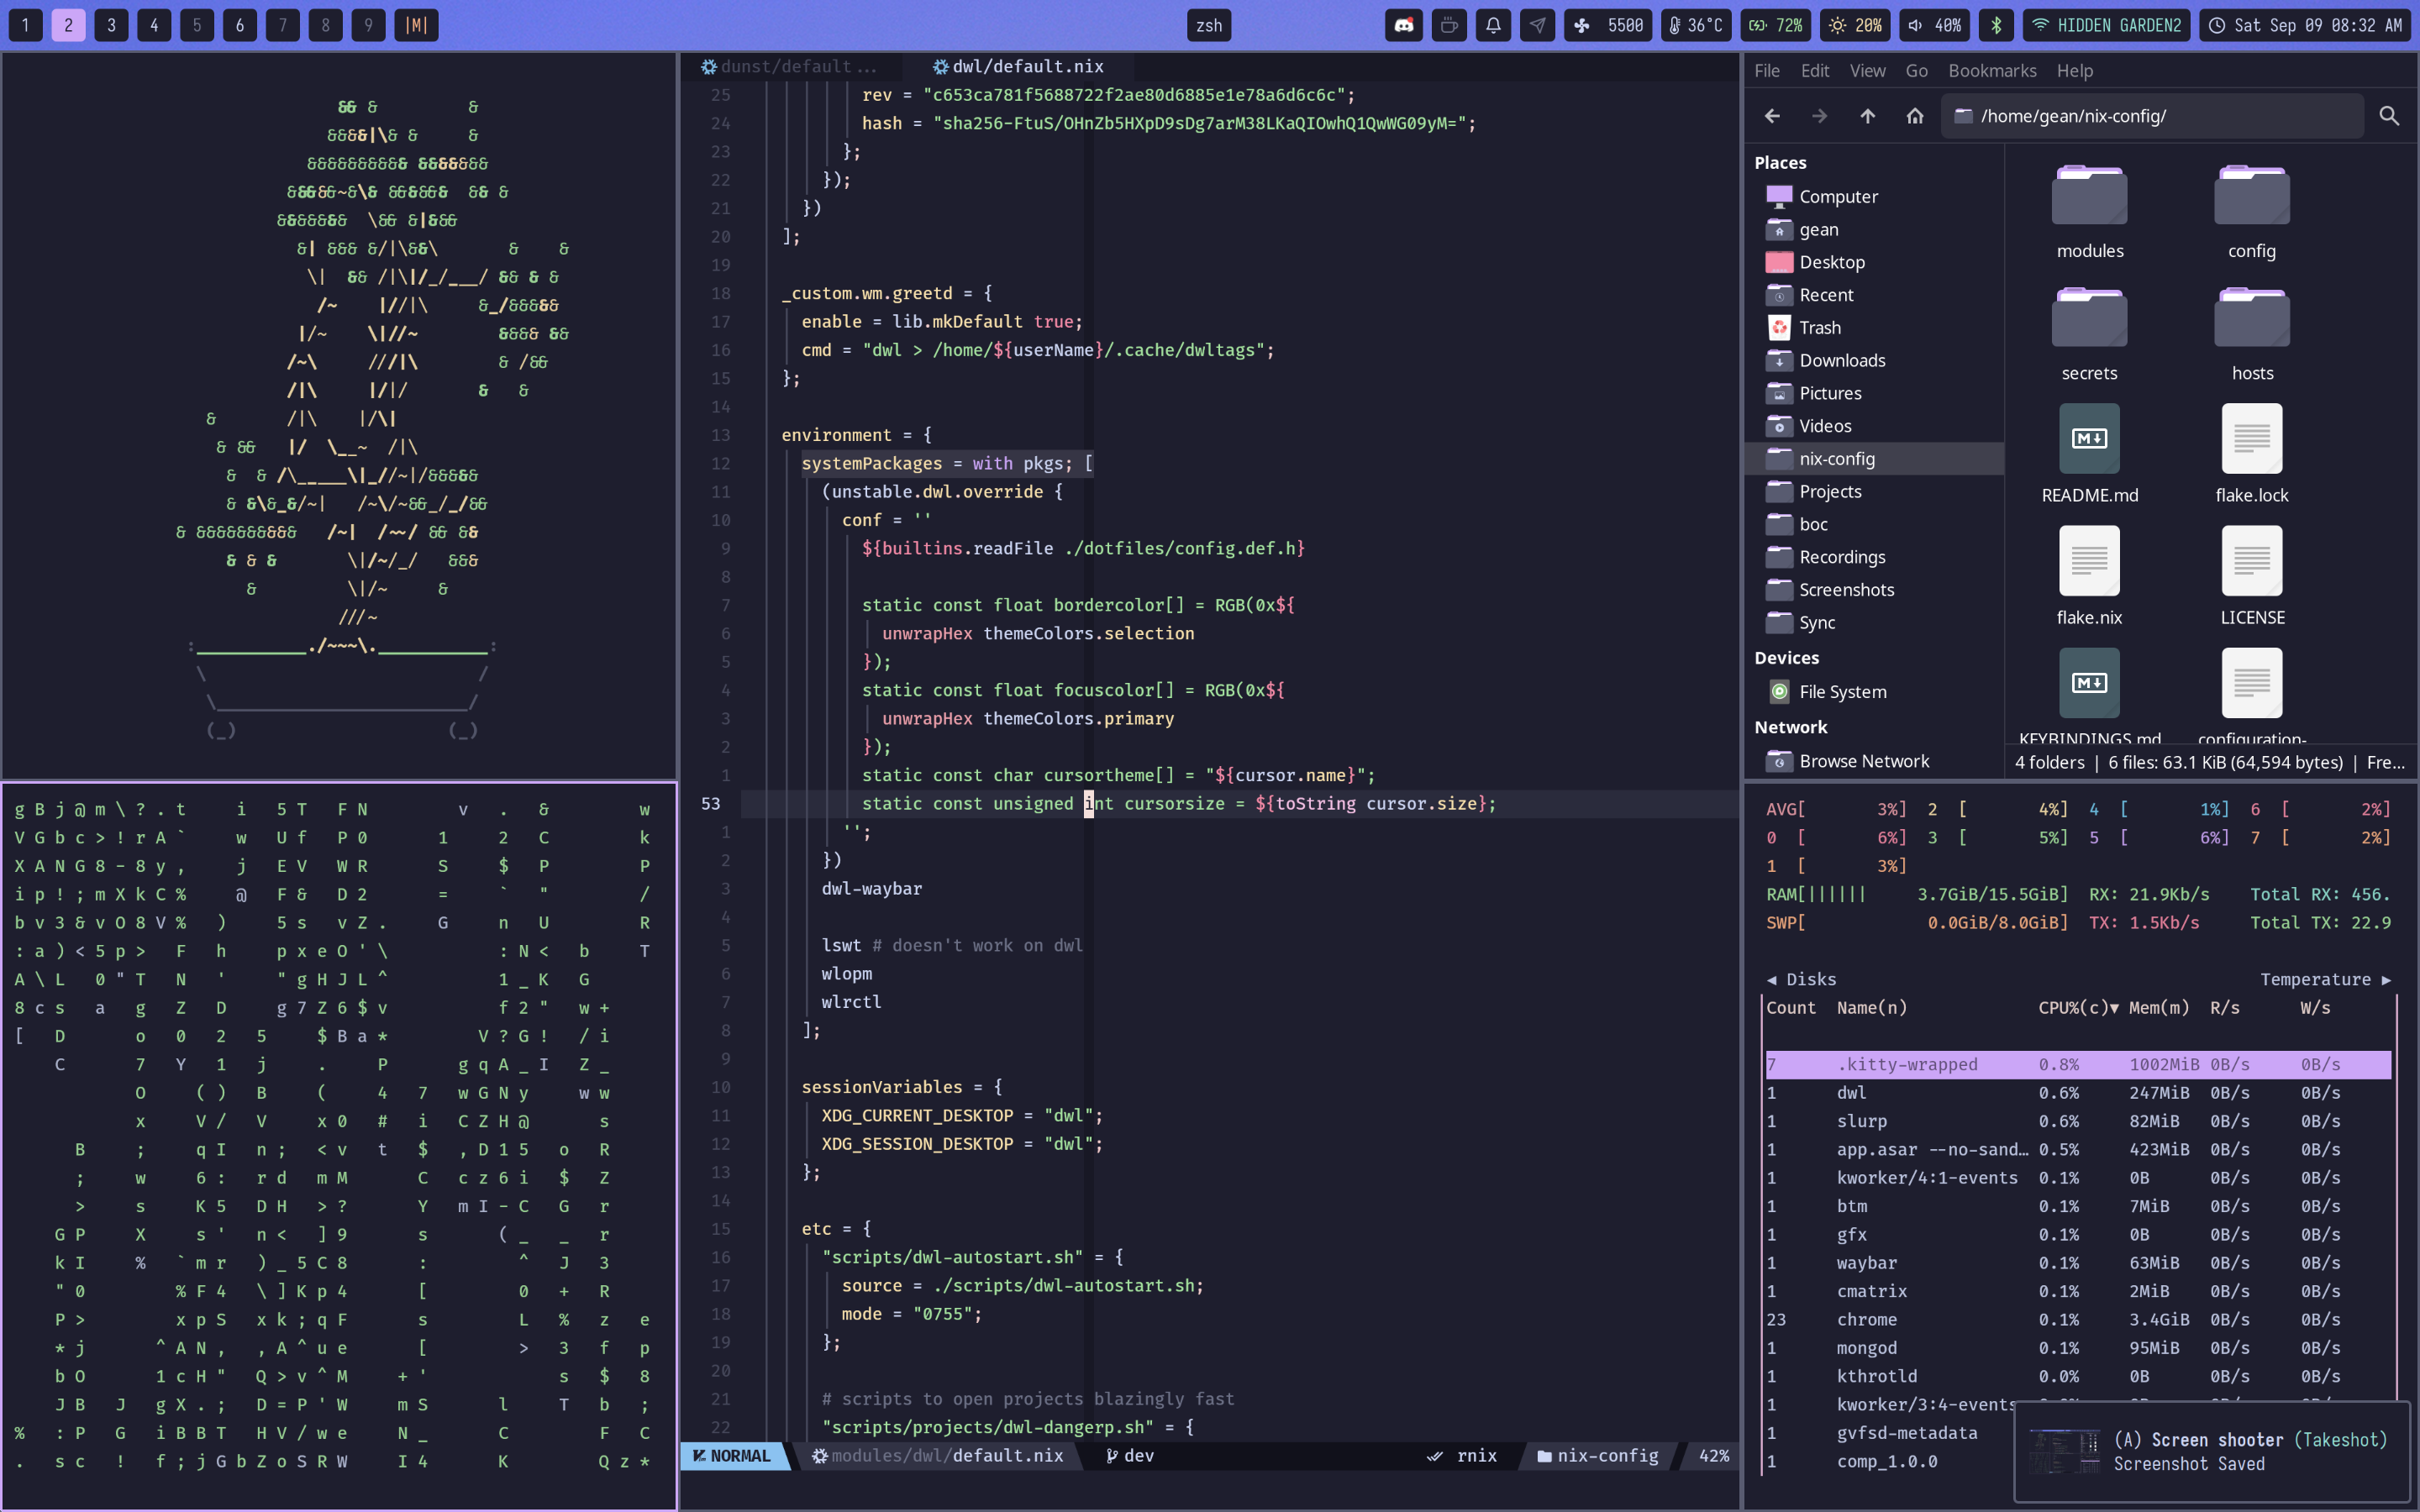Expand the Temperature widget right arrow
The height and width of the screenshot is (1512, 2420).
click(x=2386, y=979)
